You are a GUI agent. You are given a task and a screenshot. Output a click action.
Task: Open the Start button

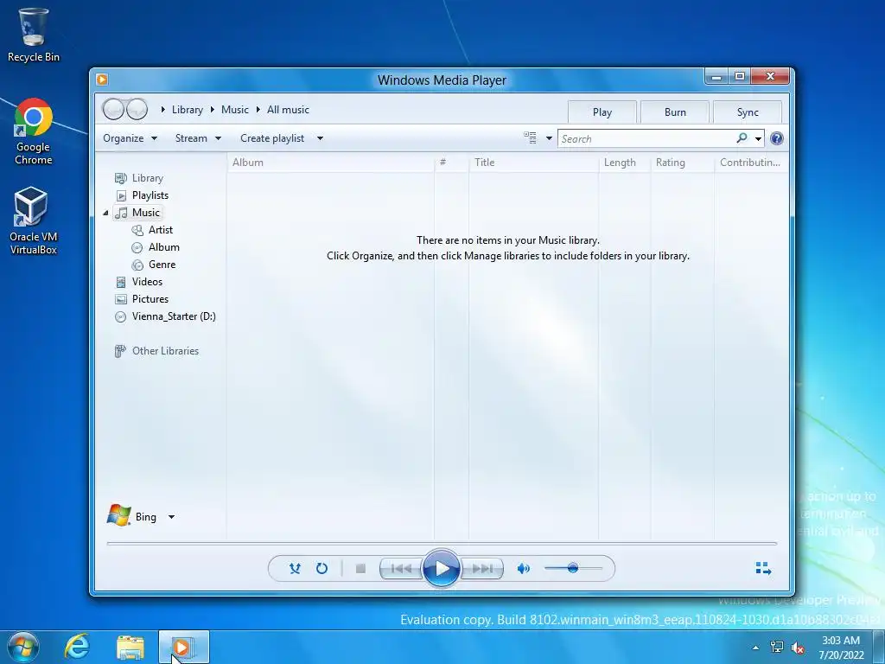point(23,647)
